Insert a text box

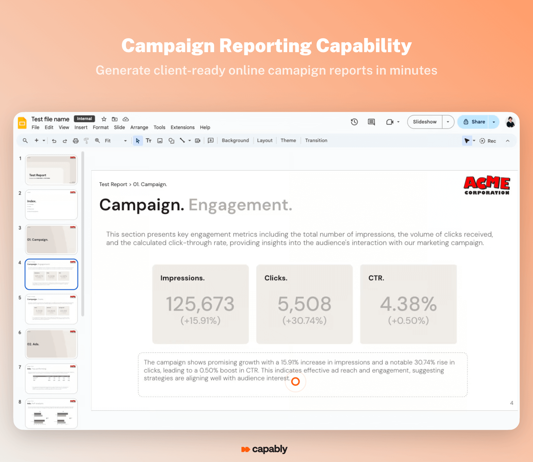[x=149, y=141]
